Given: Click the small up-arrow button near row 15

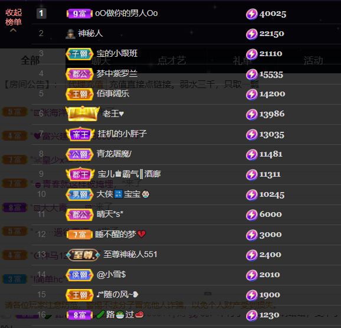Looking at the screenshot, I should pos(208,294).
